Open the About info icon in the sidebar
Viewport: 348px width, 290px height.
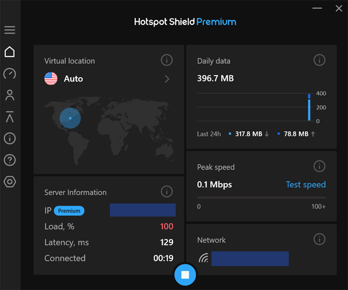click(10, 138)
